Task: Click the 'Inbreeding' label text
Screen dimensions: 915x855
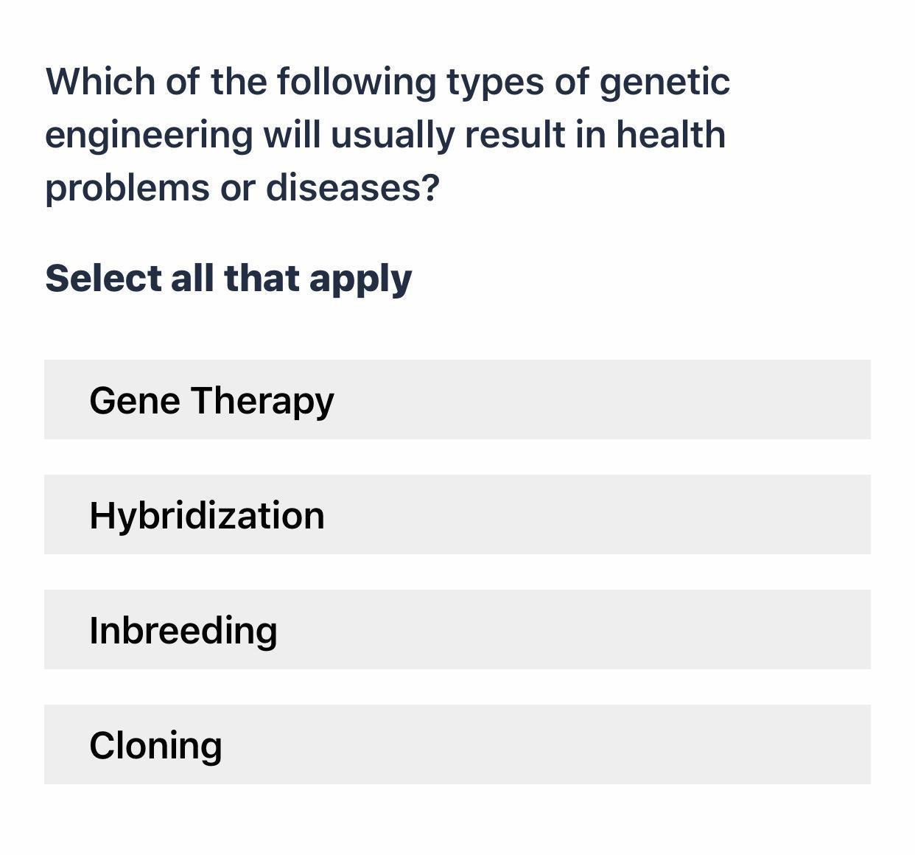Action: pyautogui.click(x=183, y=631)
